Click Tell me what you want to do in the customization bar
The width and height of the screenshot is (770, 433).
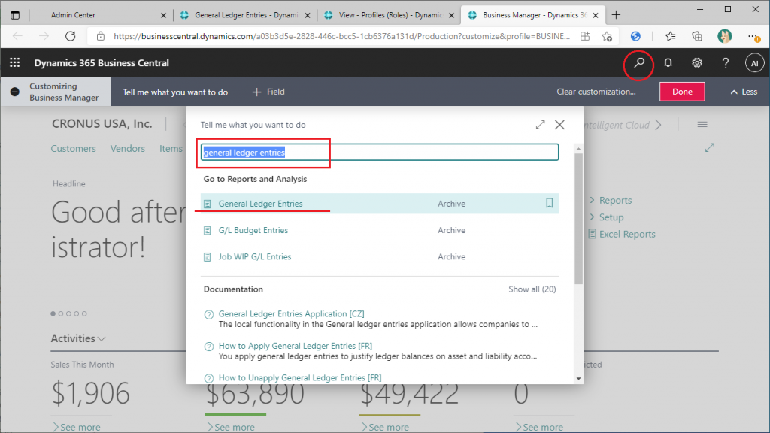[x=175, y=92]
